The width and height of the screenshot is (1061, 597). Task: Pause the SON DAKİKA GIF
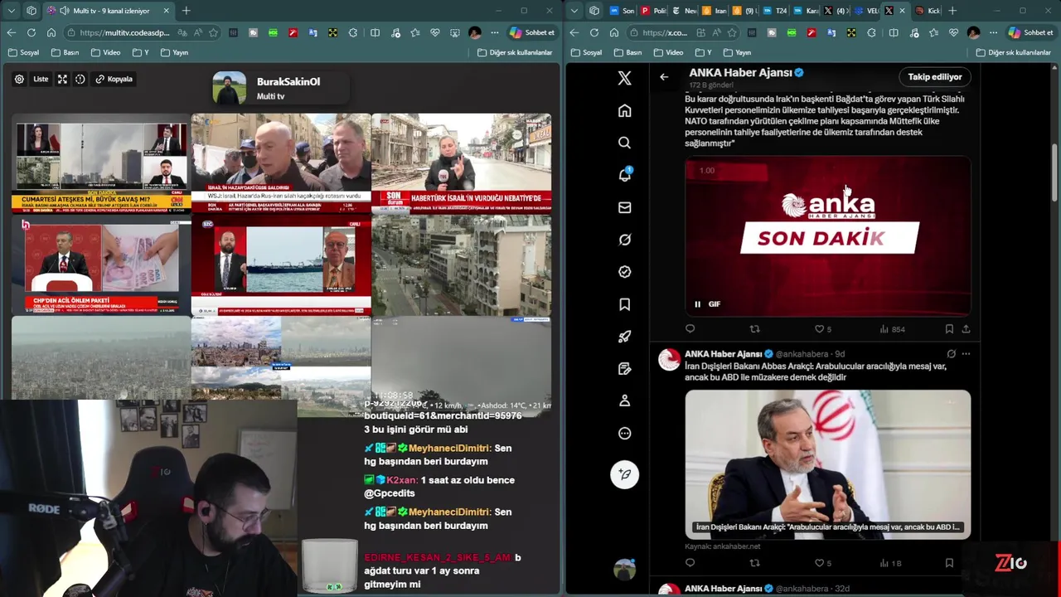[x=697, y=304]
